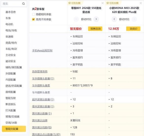Click the search magnifier icon
Viewport: 144px width, 136px height.
pos(24,4)
